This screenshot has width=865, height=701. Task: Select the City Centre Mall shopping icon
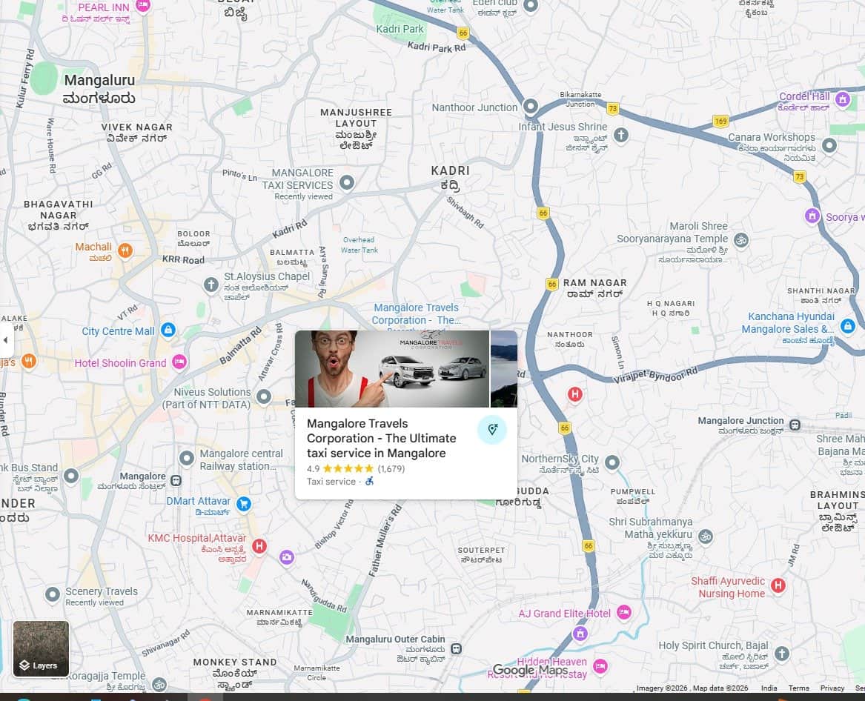click(168, 330)
